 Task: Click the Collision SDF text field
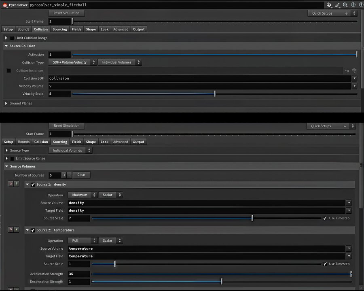tap(200, 78)
